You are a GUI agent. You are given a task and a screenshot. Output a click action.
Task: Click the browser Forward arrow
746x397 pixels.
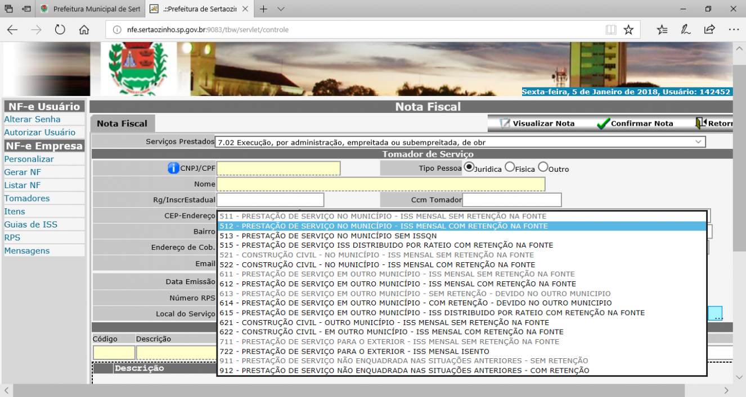coord(36,30)
